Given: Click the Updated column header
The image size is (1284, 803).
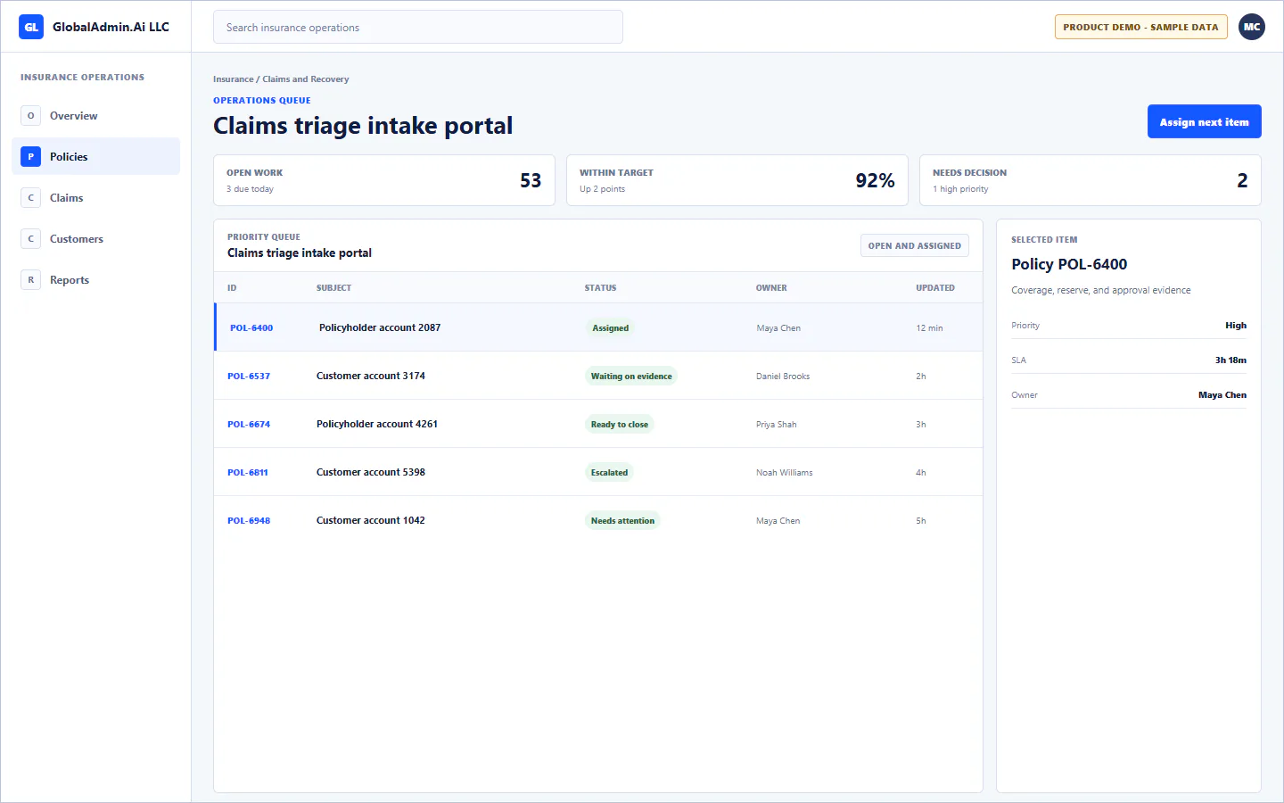Looking at the screenshot, I should (x=935, y=288).
